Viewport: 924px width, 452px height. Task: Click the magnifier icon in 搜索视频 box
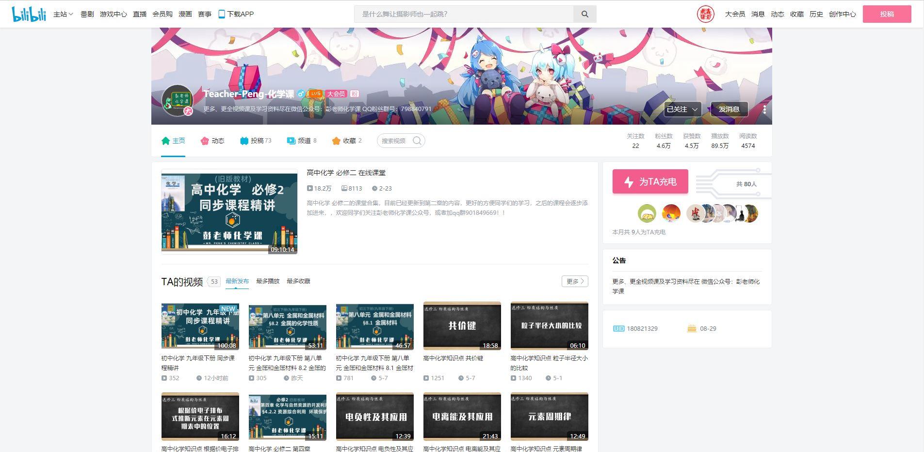click(x=417, y=141)
